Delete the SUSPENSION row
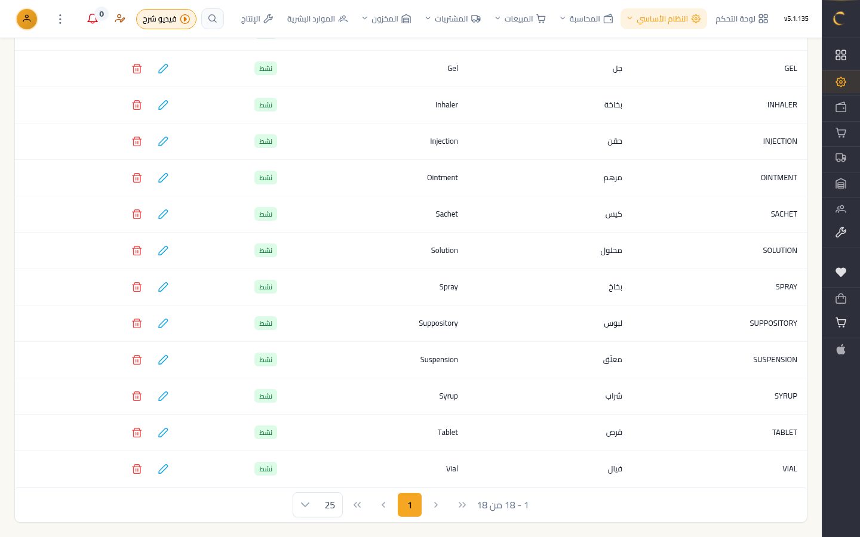This screenshot has height=537, width=860. pyautogui.click(x=137, y=360)
